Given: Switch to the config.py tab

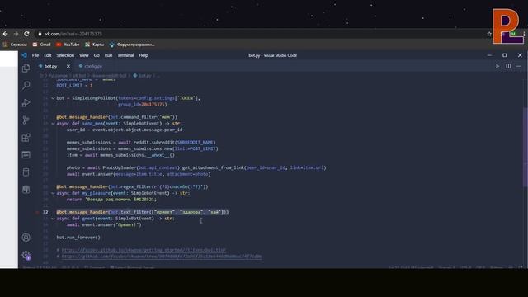Looking at the screenshot, I should (x=93, y=66).
